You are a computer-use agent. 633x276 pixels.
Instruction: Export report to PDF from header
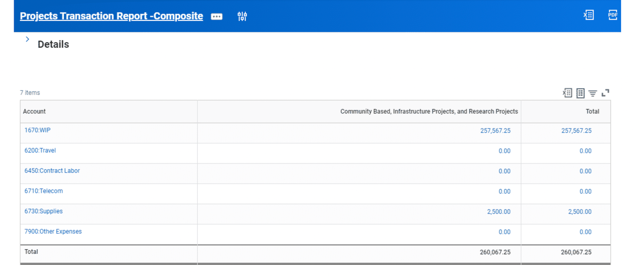point(612,15)
